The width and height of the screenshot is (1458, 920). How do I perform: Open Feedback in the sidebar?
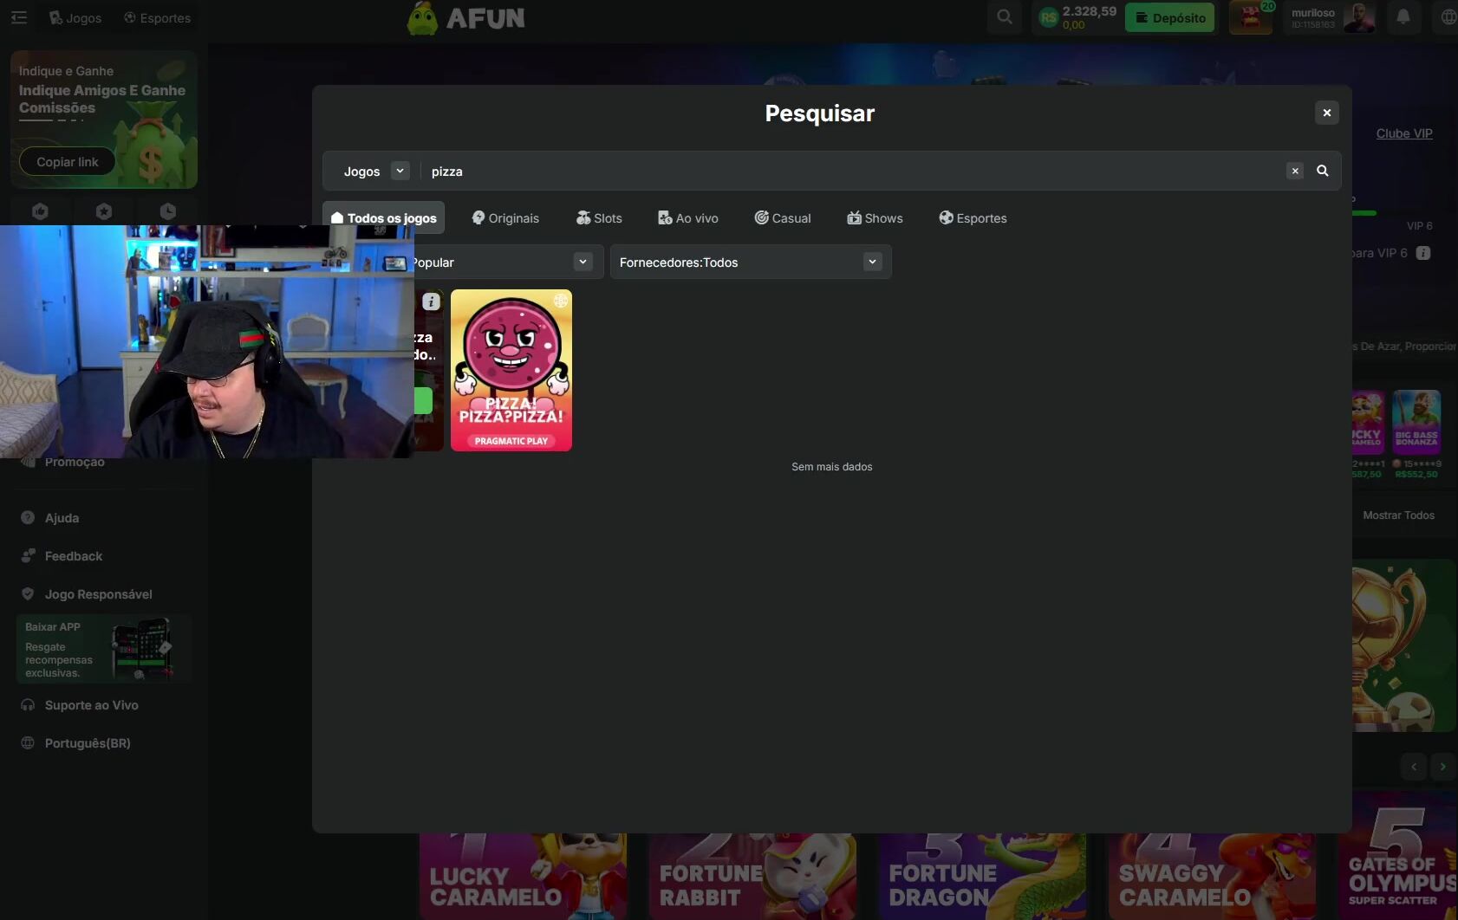pyautogui.click(x=74, y=555)
